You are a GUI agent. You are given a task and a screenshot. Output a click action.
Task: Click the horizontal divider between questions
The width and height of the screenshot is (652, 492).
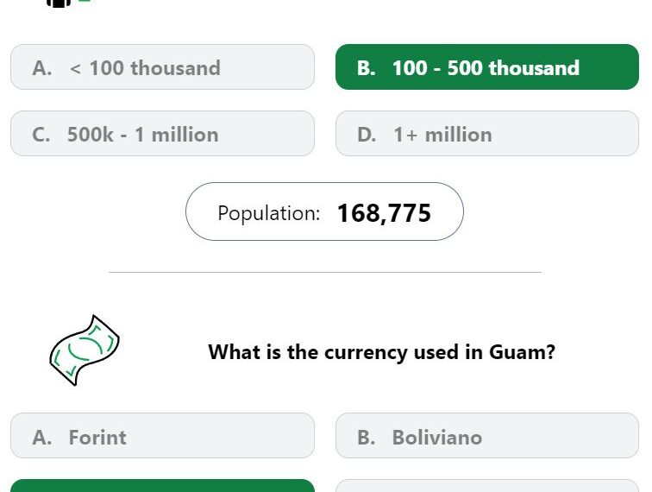[x=325, y=272]
